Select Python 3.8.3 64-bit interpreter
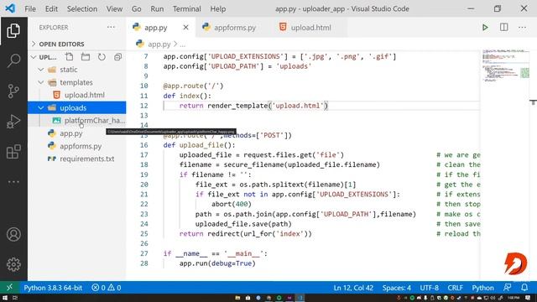Screen dimensions: 537x302 point(53,288)
